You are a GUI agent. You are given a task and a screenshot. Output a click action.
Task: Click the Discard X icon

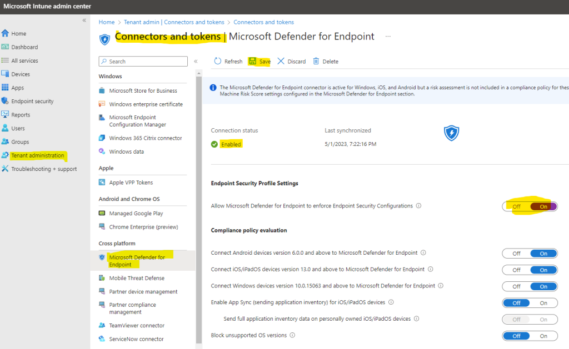pyautogui.click(x=281, y=61)
